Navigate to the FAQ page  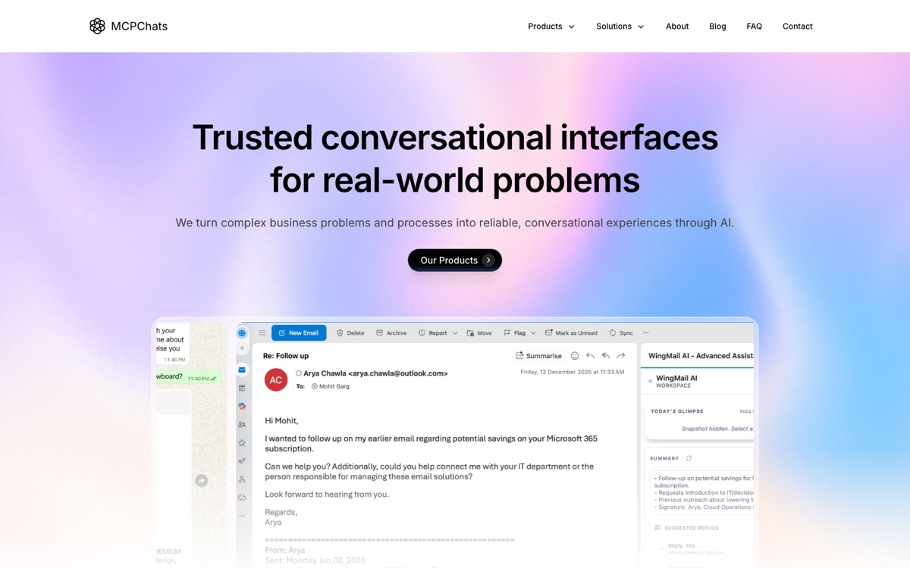754,27
